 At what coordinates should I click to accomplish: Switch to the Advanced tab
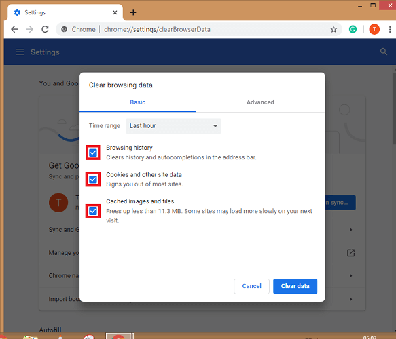click(x=260, y=102)
